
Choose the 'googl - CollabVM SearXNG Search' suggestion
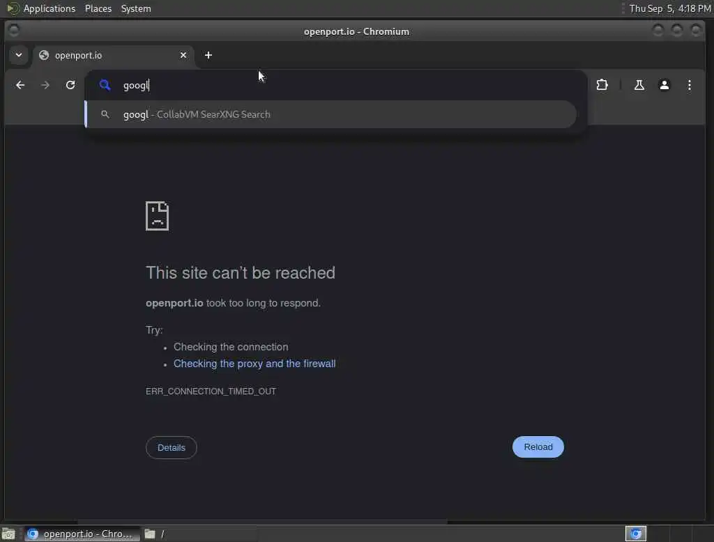coord(331,114)
